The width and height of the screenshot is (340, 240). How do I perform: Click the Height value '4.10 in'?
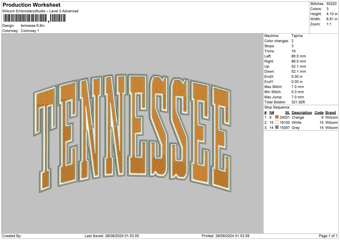tap(332, 14)
